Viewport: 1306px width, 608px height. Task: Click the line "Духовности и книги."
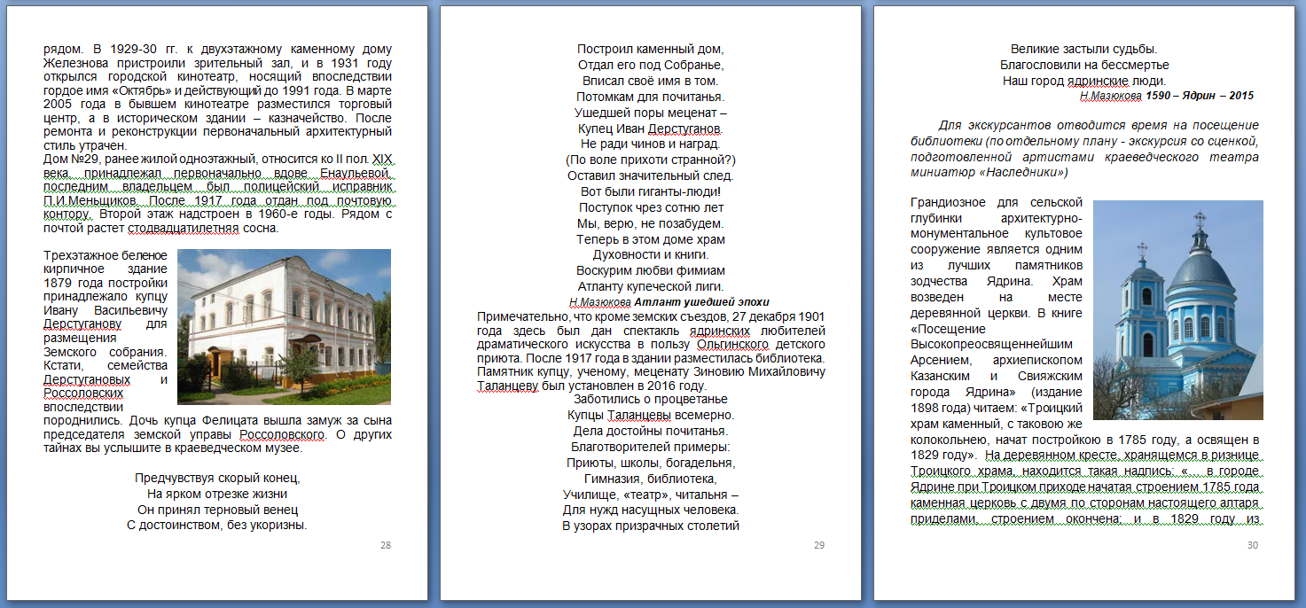pos(651,254)
